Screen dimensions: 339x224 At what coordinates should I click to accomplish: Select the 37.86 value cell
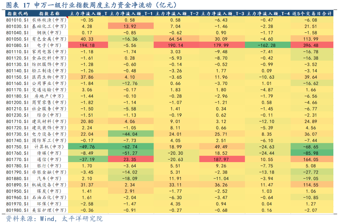click(88, 77)
